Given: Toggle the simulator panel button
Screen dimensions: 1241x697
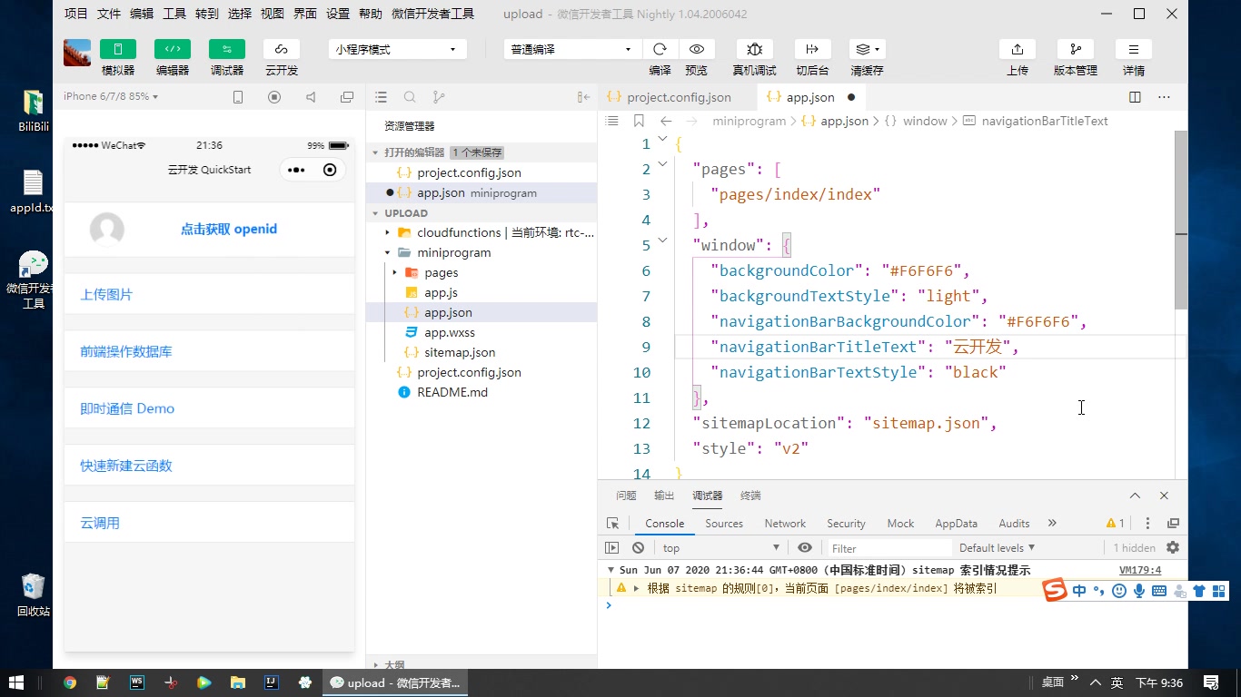Looking at the screenshot, I should pos(118,49).
